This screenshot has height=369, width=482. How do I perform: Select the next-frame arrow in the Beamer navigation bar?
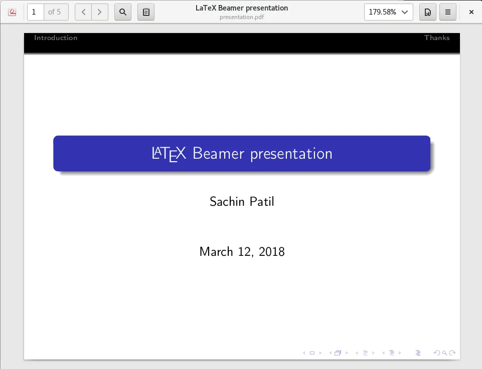347,352
